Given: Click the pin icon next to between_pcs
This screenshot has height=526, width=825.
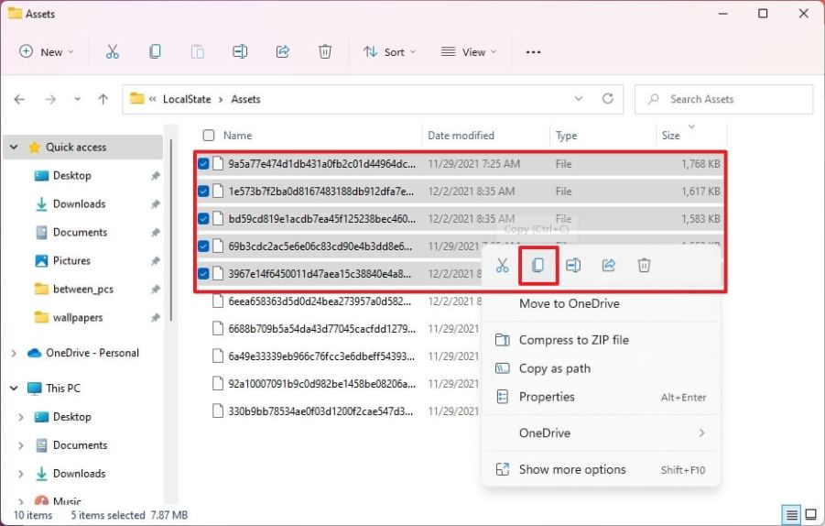Looking at the screenshot, I should 156,290.
